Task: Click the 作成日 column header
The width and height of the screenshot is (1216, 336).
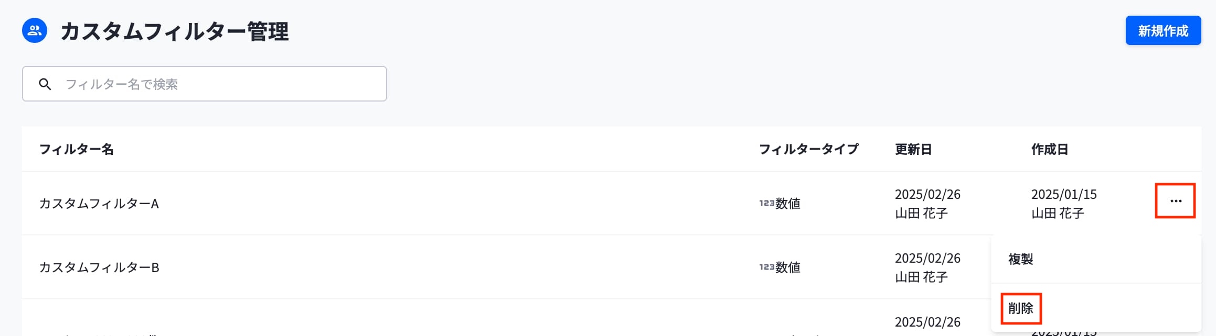Action: pos(1050,150)
